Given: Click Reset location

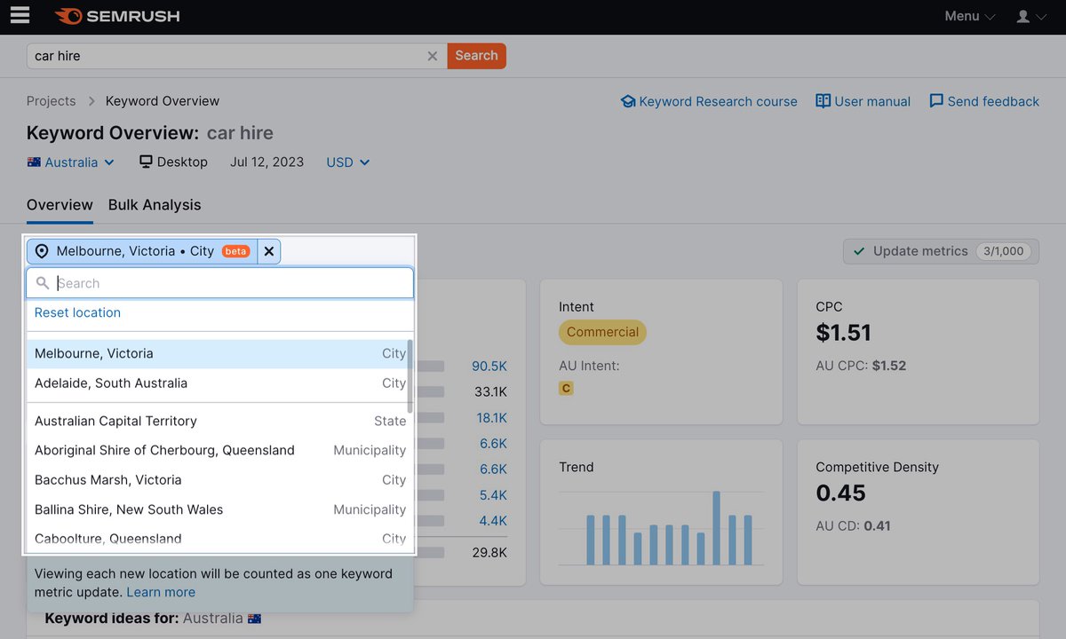Looking at the screenshot, I should pos(77,312).
